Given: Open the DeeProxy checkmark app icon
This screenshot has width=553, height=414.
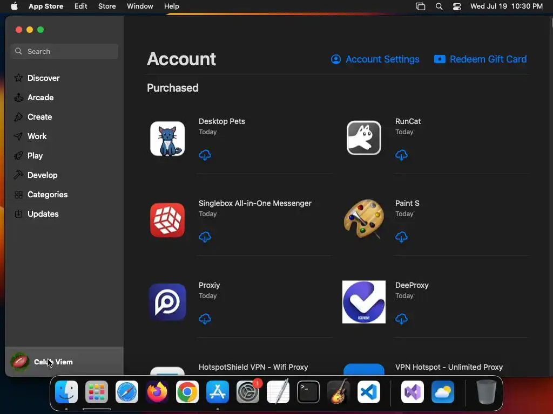Looking at the screenshot, I should tap(364, 302).
